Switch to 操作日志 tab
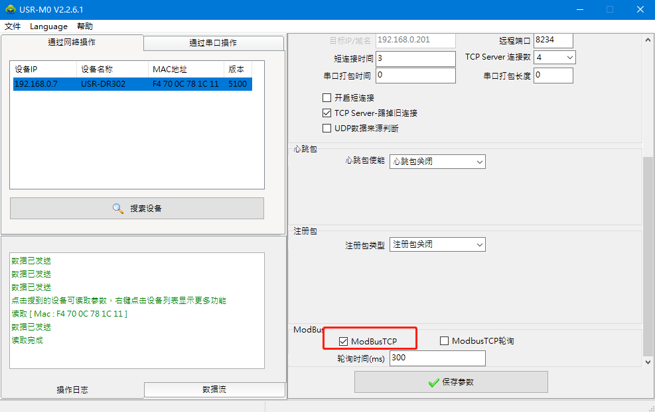Image resolution: width=655 pixels, height=412 pixels. click(72, 390)
